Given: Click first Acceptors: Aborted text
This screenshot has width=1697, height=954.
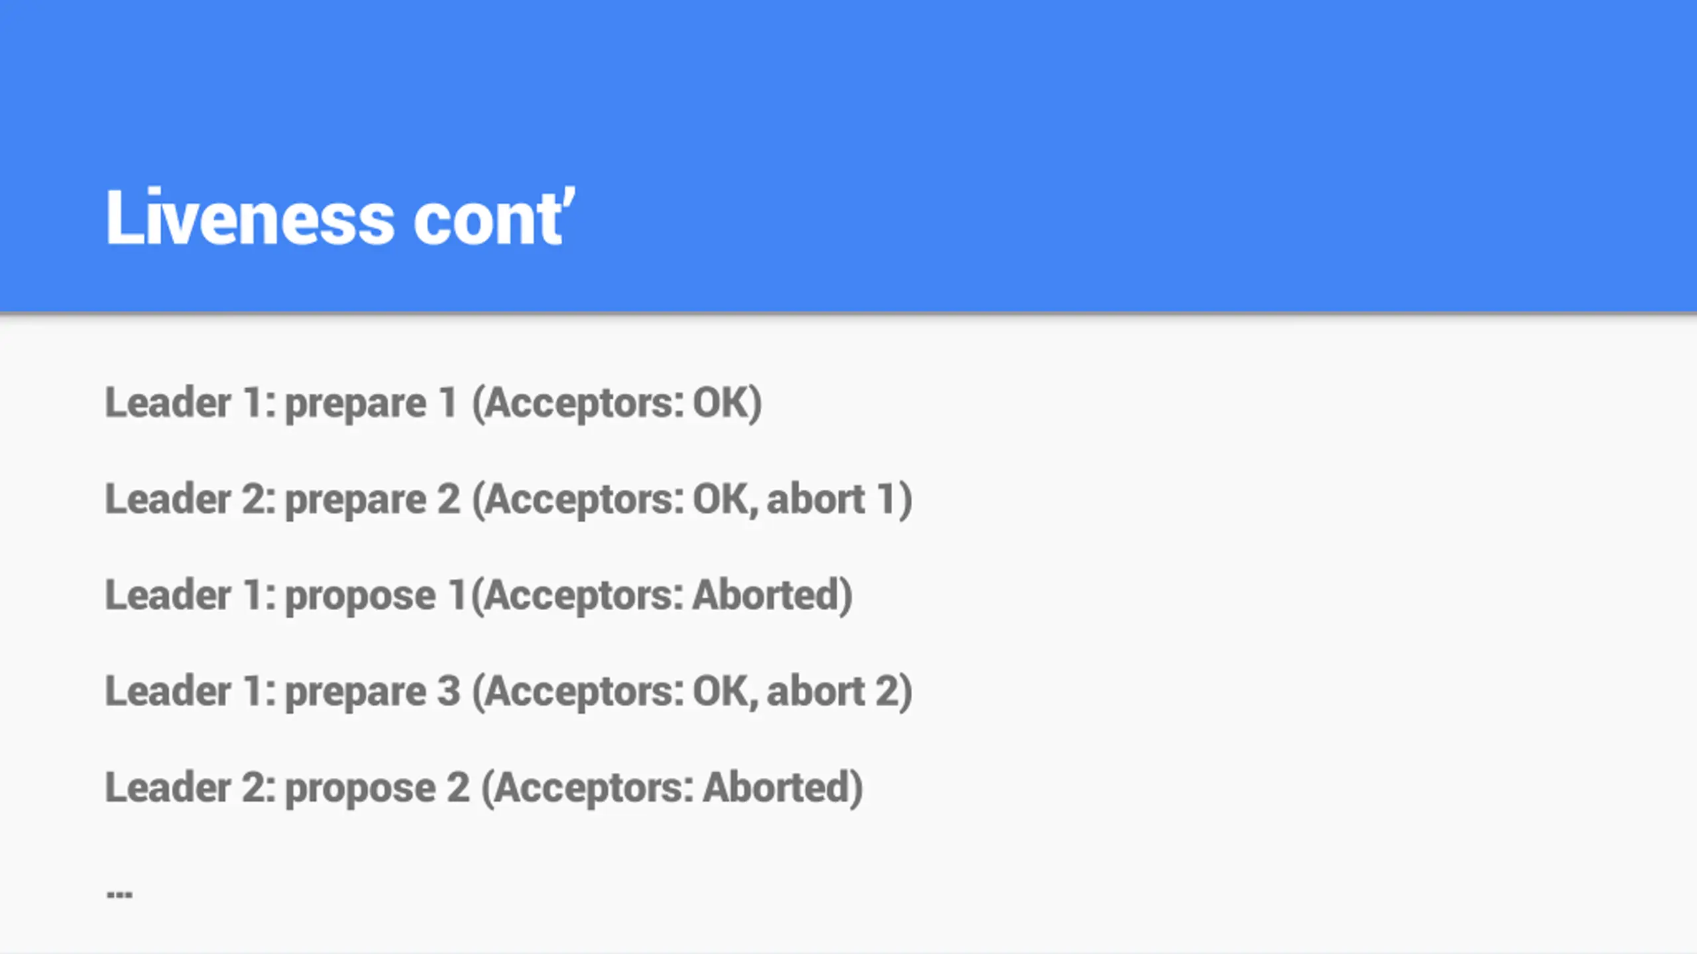Looking at the screenshot, I should click(662, 595).
